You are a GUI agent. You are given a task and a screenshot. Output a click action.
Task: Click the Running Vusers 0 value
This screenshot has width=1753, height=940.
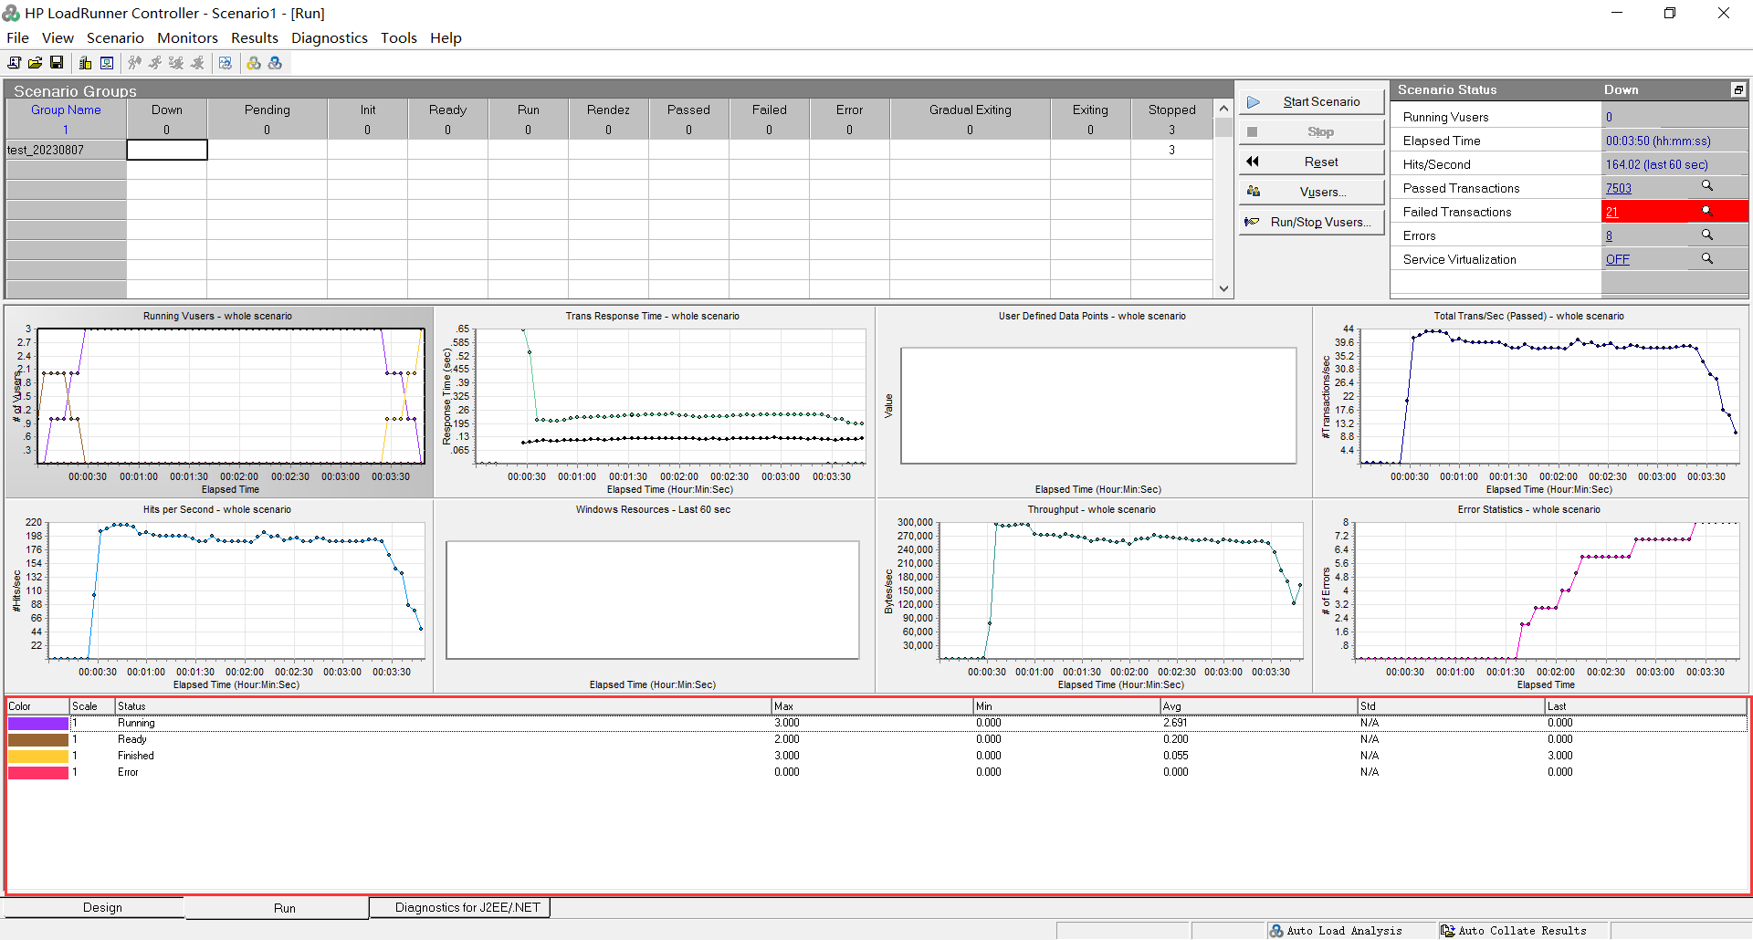pyautogui.click(x=1609, y=117)
